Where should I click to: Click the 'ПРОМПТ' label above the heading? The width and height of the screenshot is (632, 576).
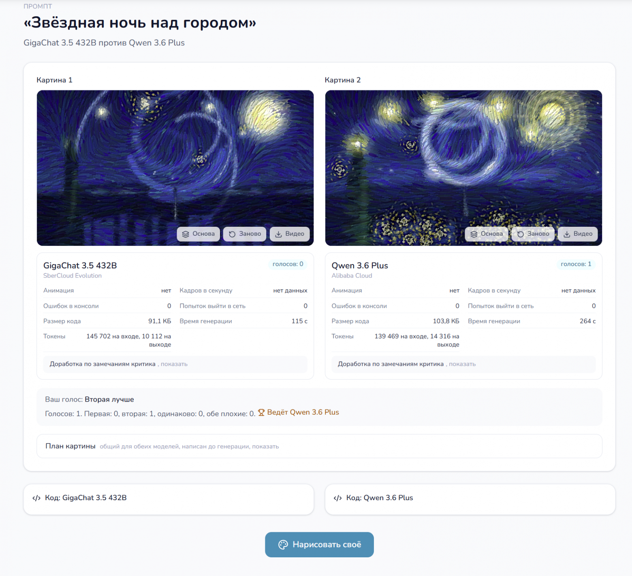click(x=38, y=6)
